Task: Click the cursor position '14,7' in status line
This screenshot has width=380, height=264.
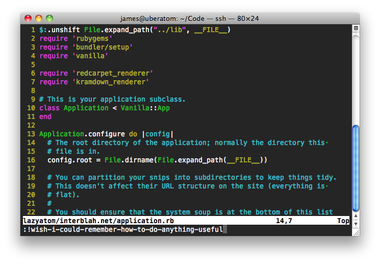Action: point(284,221)
